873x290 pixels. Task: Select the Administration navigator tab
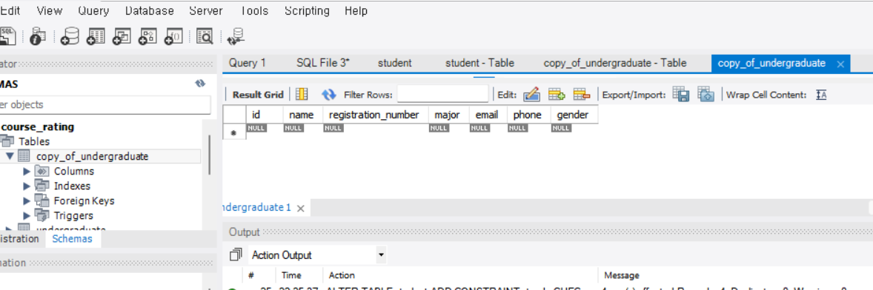coord(19,239)
